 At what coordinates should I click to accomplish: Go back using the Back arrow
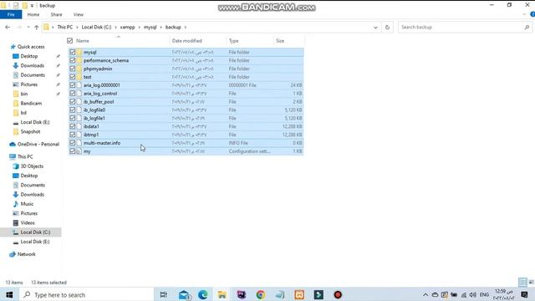pyautogui.click(x=8, y=28)
